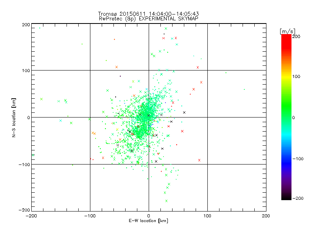Select the "-100" tick label on the E-W axis
Viewport: 313px width, 235px height.
click(x=90, y=216)
